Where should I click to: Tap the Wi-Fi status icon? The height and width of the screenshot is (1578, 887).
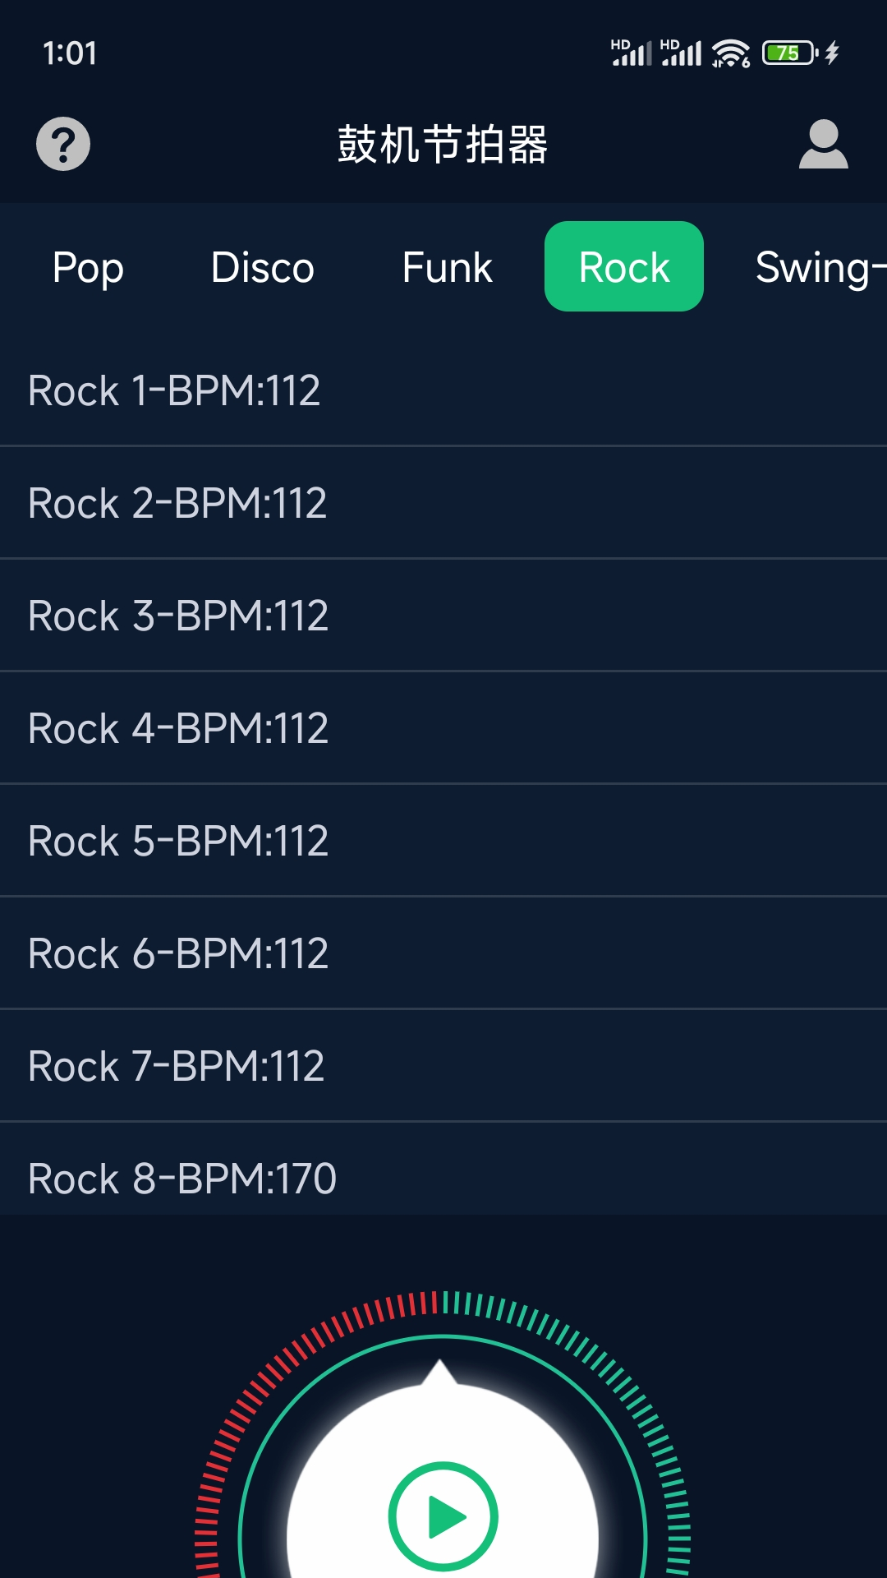[730, 53]
